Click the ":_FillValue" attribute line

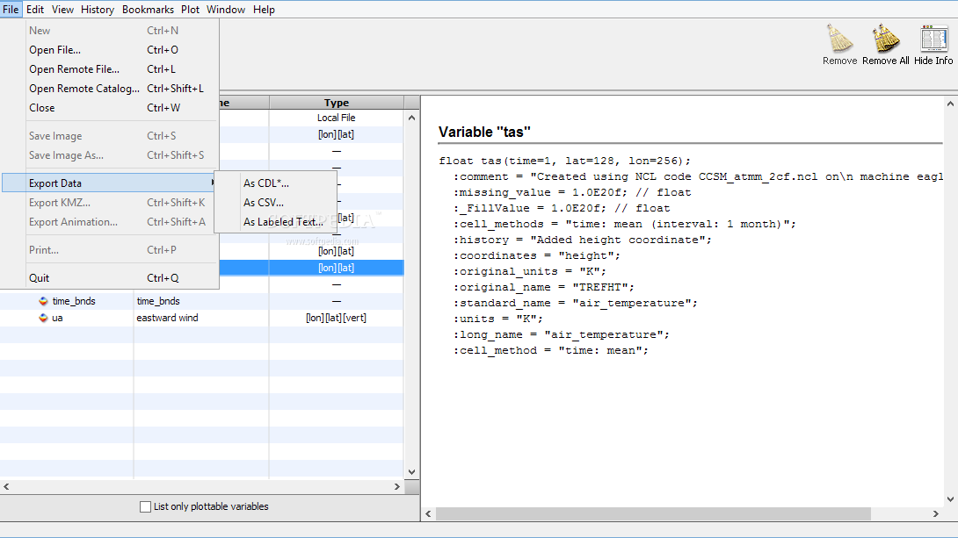click(562, 209)
